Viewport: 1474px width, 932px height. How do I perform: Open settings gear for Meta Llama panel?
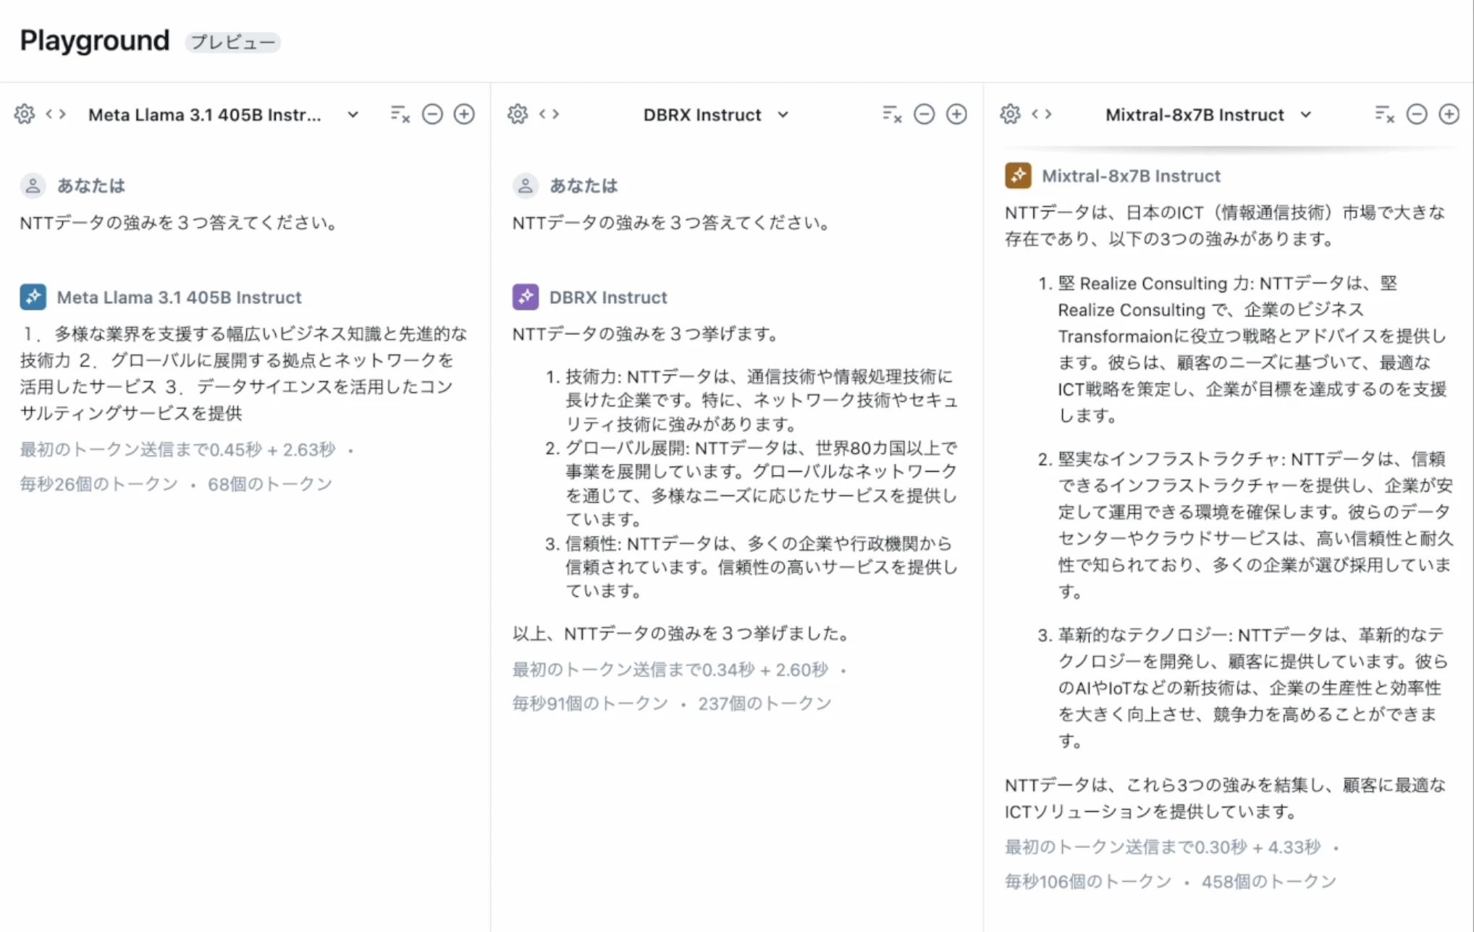tap(25, 114)
